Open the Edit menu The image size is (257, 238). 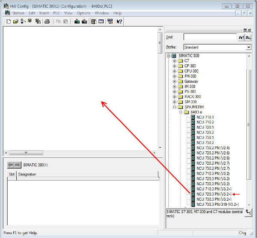pos(32,13)
